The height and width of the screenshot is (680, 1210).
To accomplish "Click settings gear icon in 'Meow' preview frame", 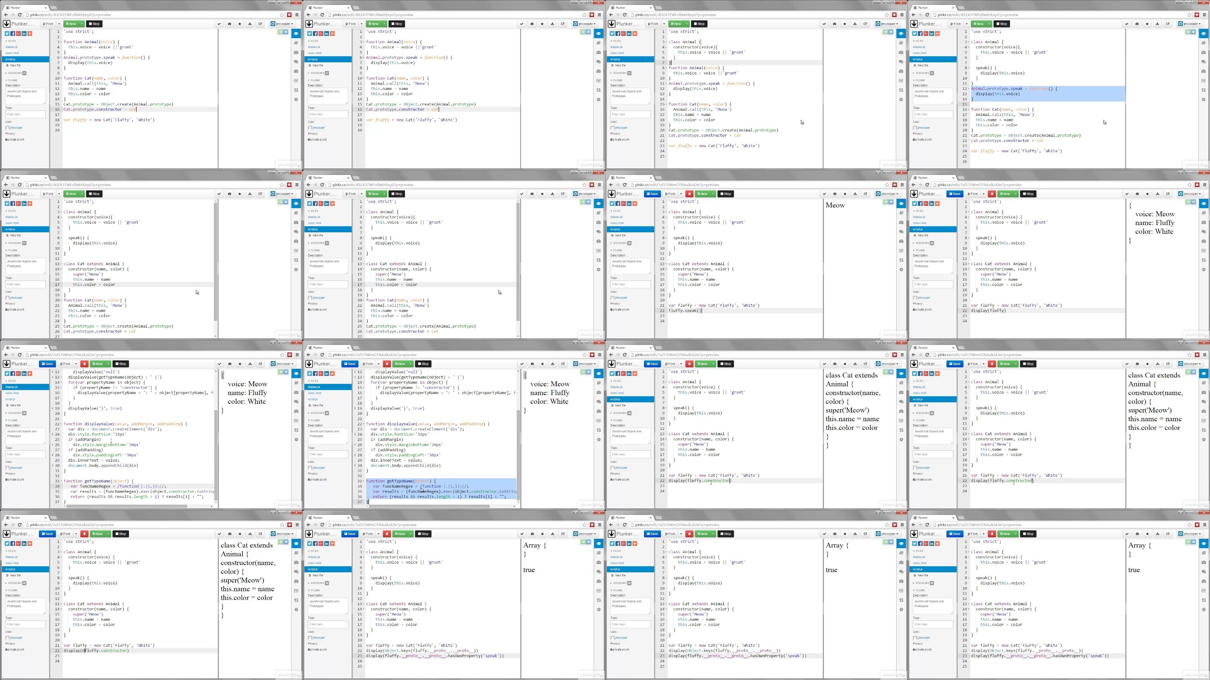I will click(x=901, y=270).
